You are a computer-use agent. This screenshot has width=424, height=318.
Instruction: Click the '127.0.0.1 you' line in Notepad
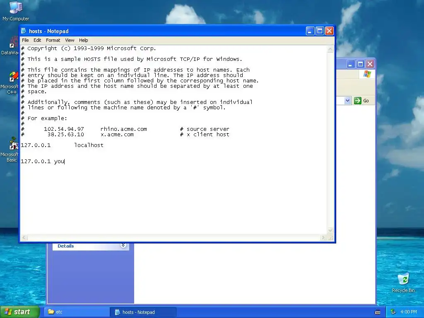tap(43, 161)
